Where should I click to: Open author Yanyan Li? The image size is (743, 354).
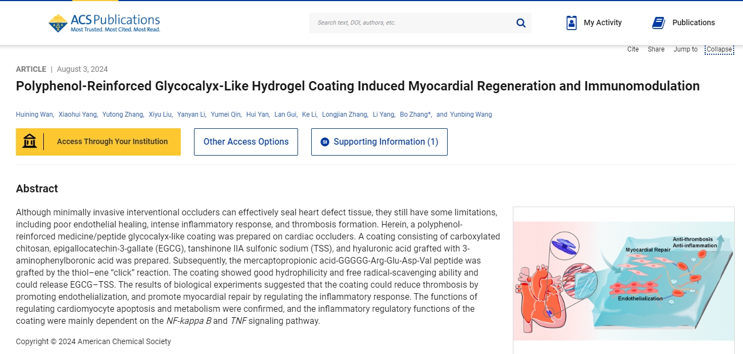tap(191, 115)
